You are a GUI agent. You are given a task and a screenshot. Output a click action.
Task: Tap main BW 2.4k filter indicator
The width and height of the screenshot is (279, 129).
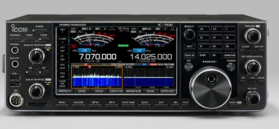pyautogui.click(x=87, y=29)
